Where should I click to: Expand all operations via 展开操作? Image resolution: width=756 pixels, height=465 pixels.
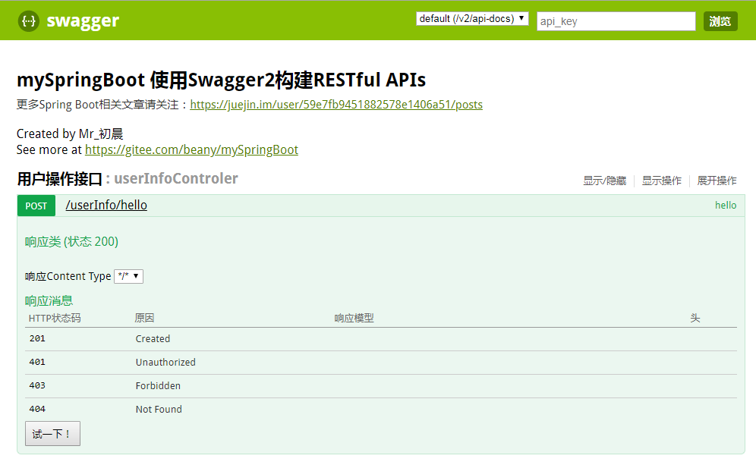point(717,181)
